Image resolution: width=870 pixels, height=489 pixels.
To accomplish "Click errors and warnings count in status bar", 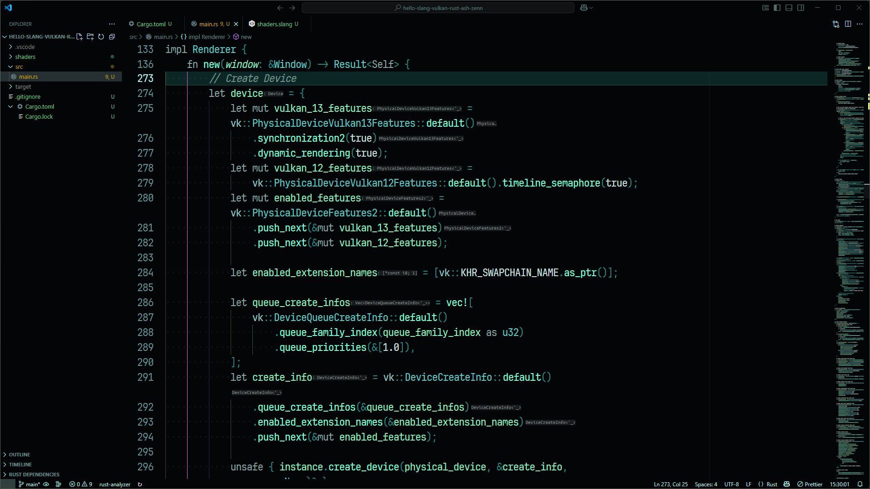I will [81, 484].
